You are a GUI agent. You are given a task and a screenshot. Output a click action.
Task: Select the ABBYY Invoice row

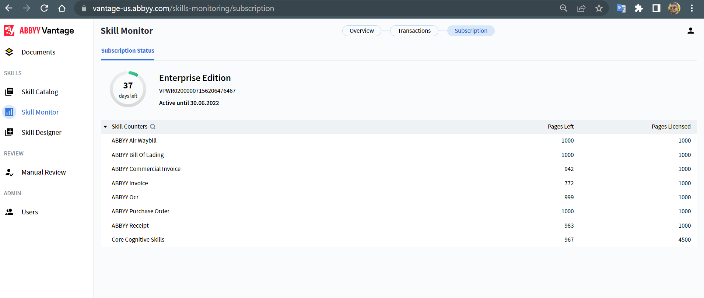399,183
